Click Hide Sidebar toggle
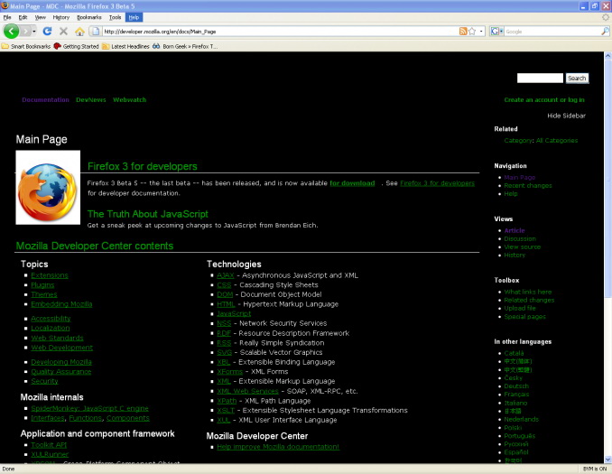This screenshot has height=474, width=612. coord(566,116)
